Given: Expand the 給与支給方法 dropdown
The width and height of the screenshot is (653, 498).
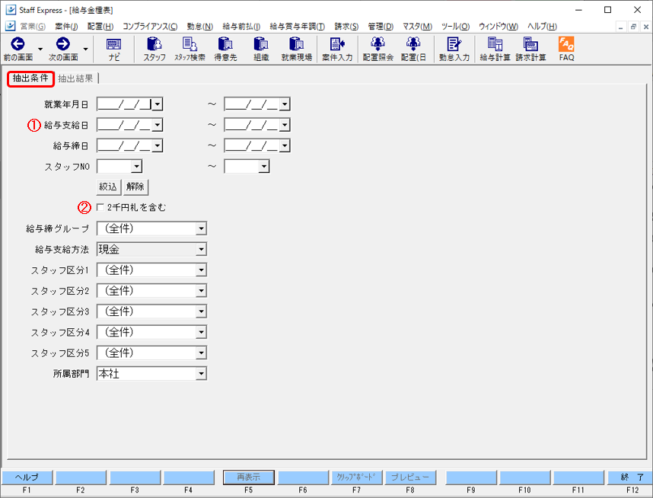Looking at the screenshot, I should (201, 249).
